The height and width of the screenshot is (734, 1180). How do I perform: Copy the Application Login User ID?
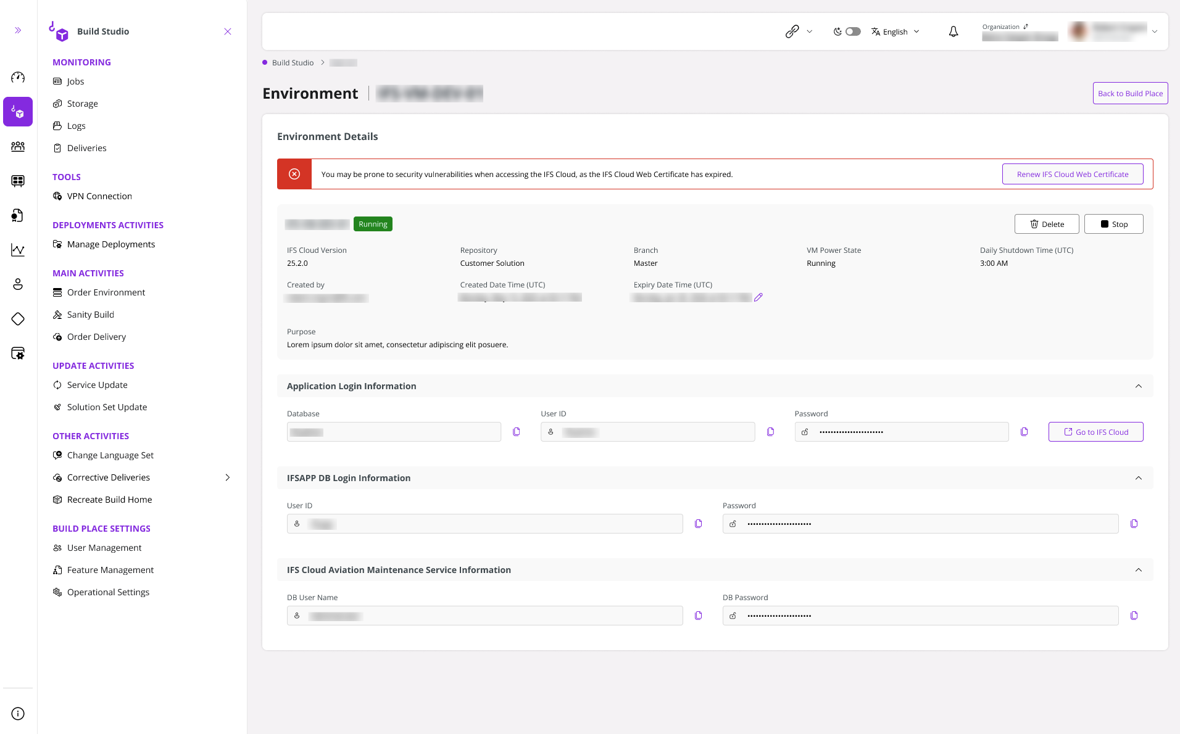click(x=770, y=432)
